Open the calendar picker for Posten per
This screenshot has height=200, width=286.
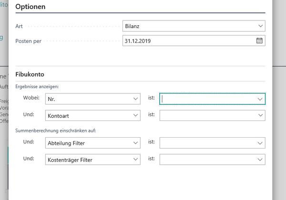coord(259,41)
